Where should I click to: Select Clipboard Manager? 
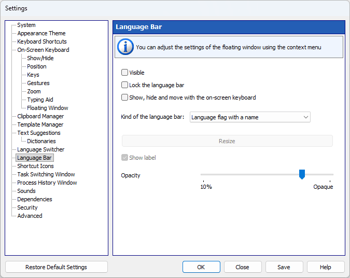click(40, 116)
